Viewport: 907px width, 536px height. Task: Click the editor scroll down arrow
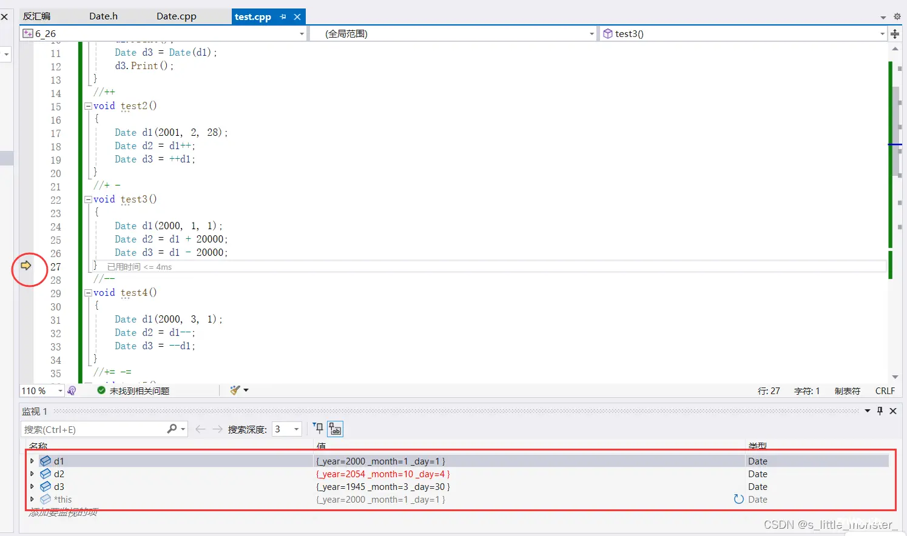pyautogui.click(x=895, y=377)
